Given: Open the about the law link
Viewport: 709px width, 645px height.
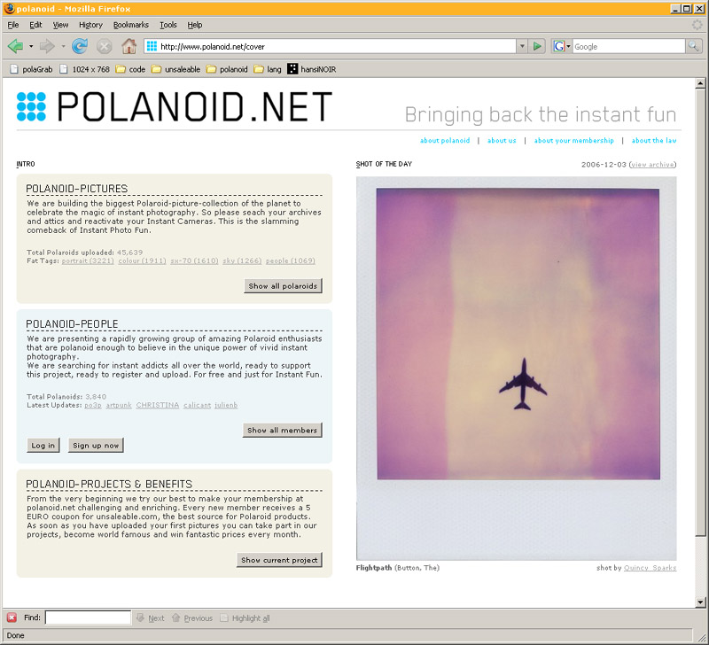Looking at the screenshot, I should [654, 141].
